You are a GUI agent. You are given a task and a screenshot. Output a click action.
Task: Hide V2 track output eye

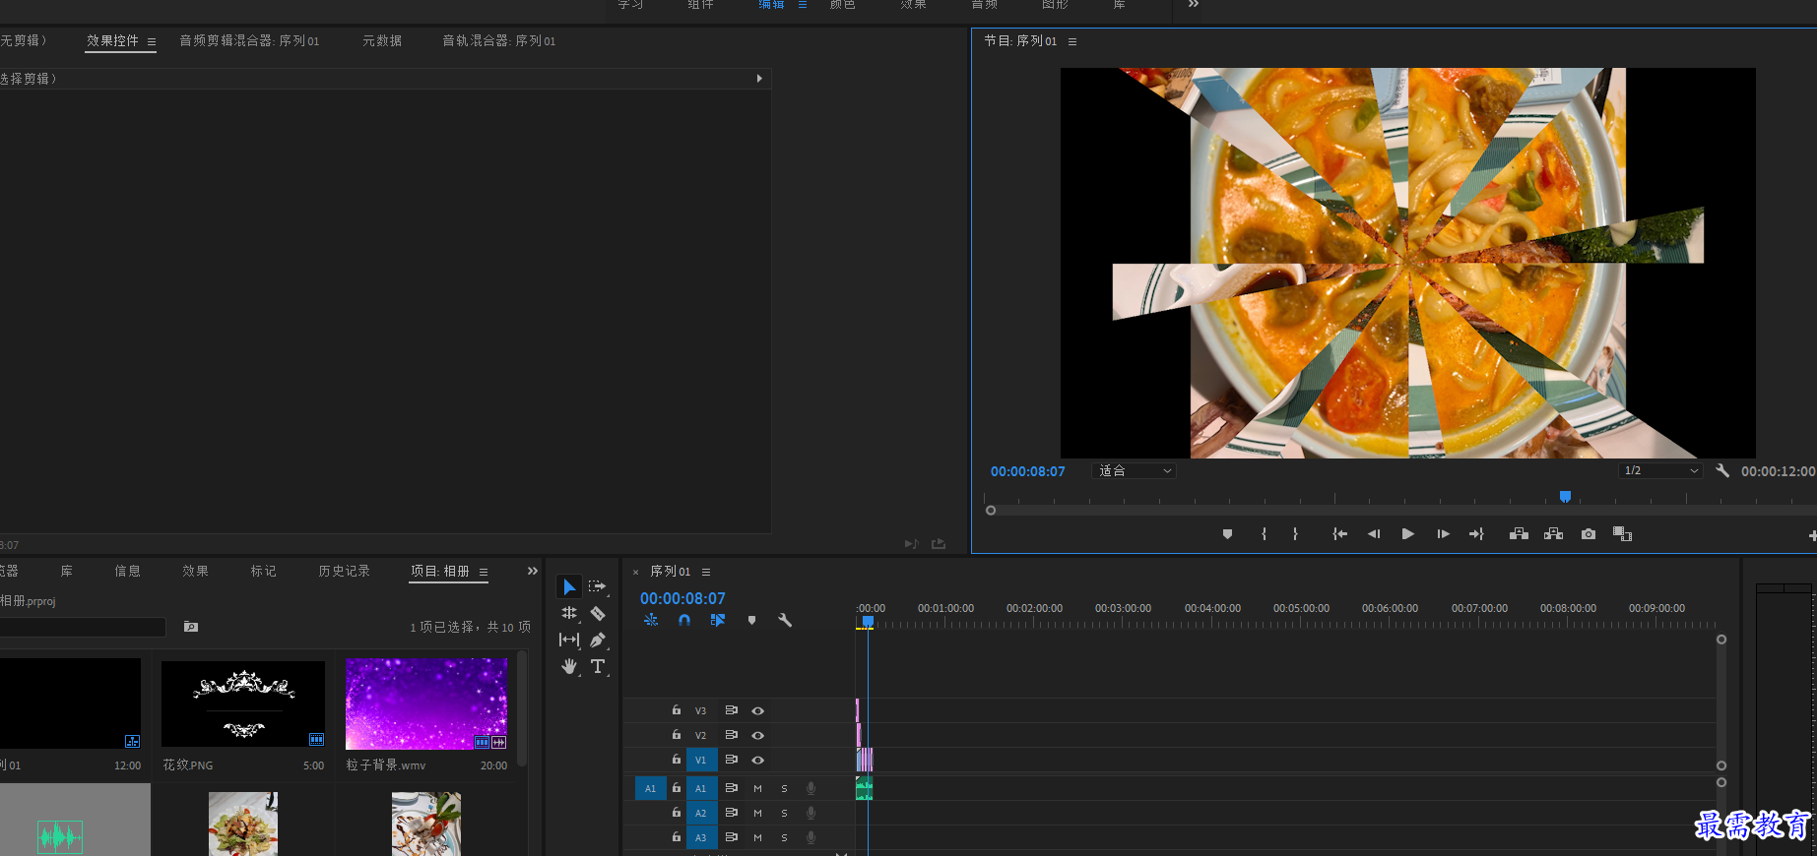(758, 735)
